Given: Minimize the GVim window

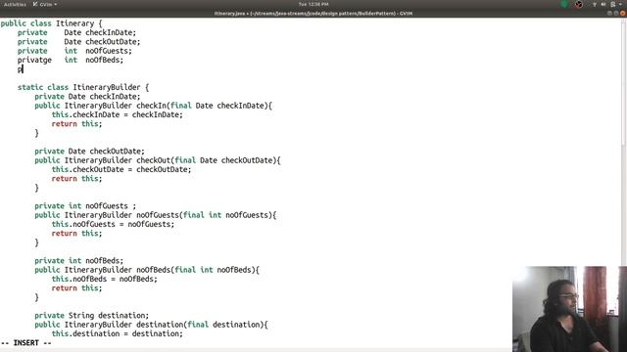Looking at the screenshot, I should 609,13.
